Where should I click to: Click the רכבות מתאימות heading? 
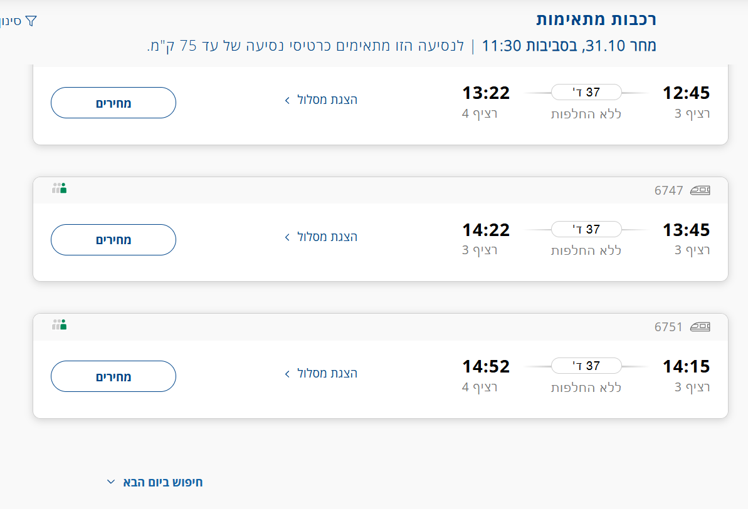click(596, 19)
